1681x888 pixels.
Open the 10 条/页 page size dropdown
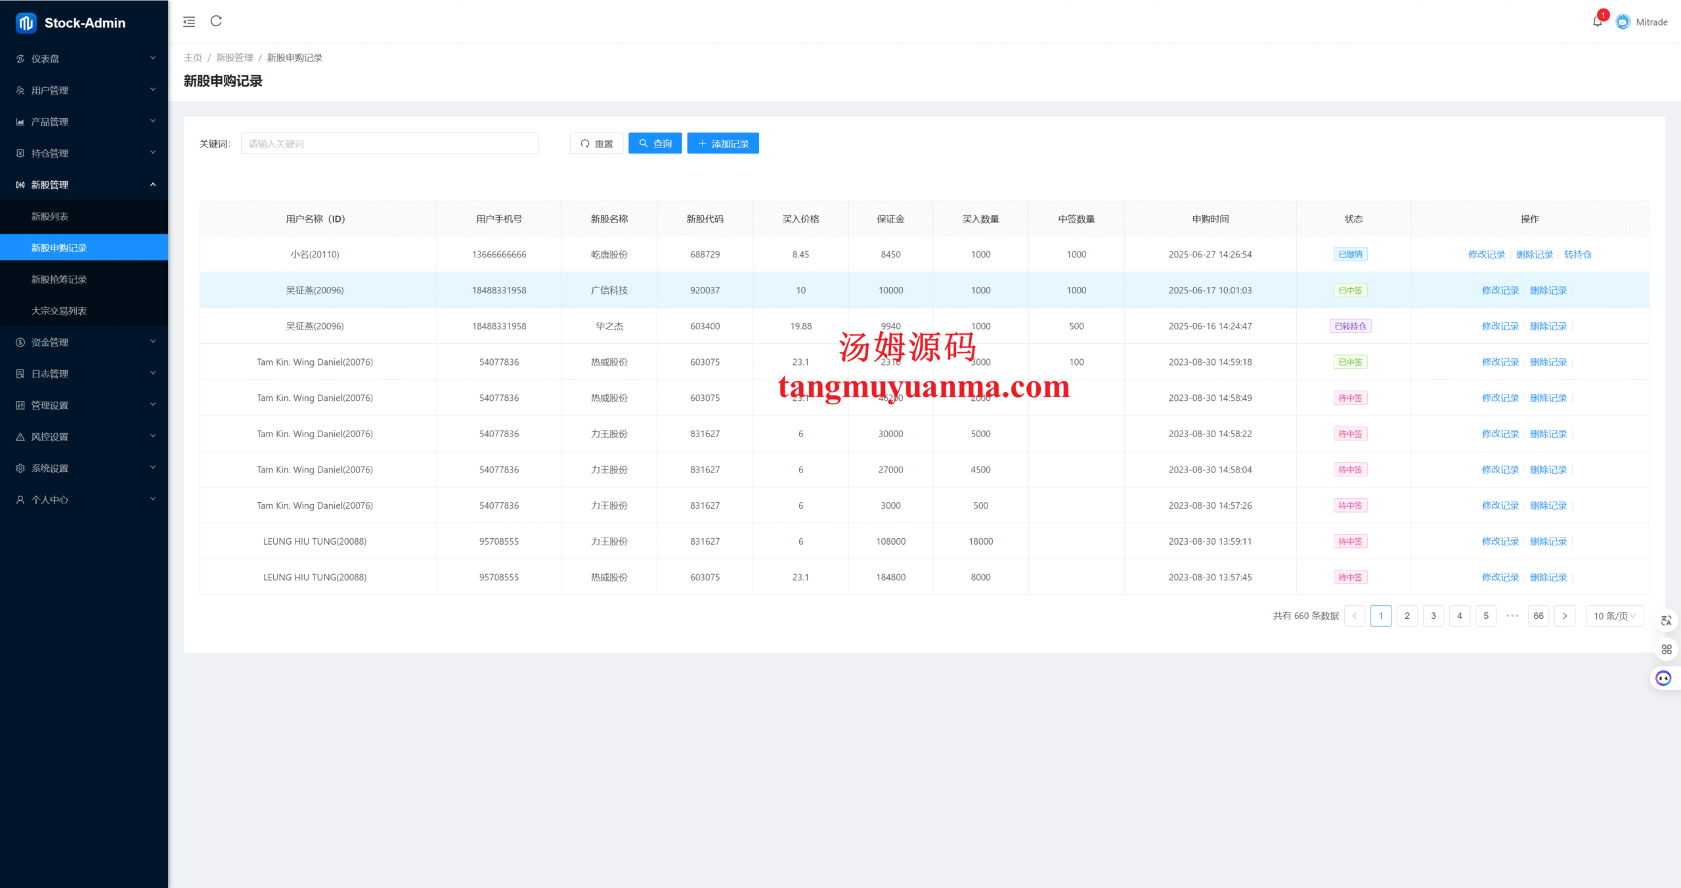click(1614, 616)
